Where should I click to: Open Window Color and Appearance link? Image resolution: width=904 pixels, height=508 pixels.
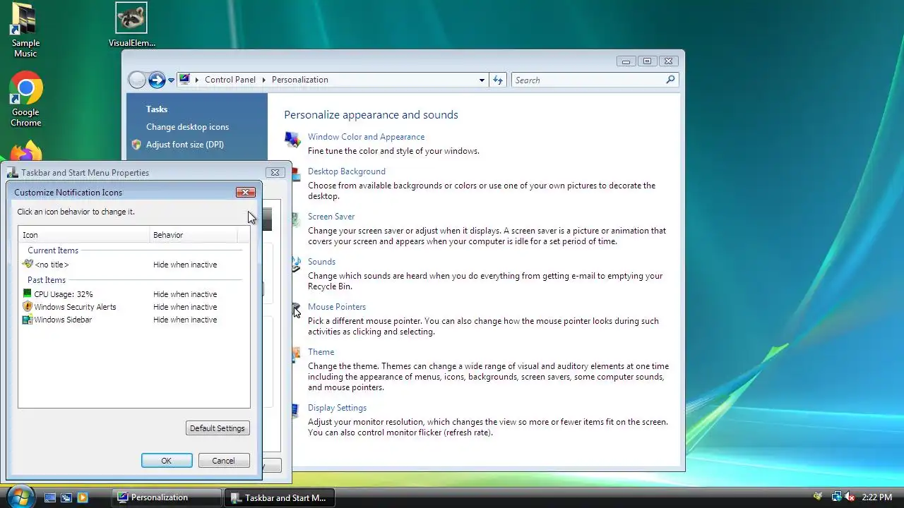(x=366, y=137)
